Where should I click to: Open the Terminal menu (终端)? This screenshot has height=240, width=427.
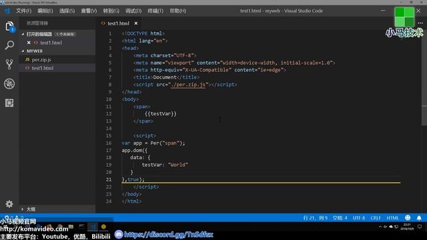(x=155, y=11)
